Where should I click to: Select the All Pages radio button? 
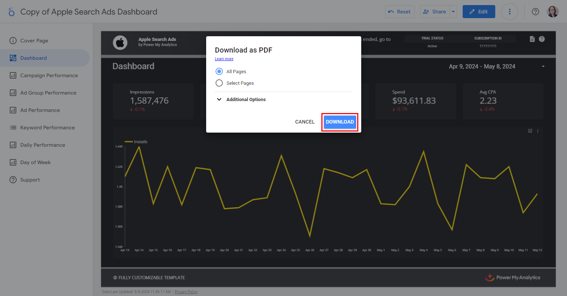coord(219,71)
